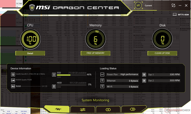Click Ethernet 0 Bytes/s value
Image resolution: width=191 pixels, height=114 pixels.
134,81
